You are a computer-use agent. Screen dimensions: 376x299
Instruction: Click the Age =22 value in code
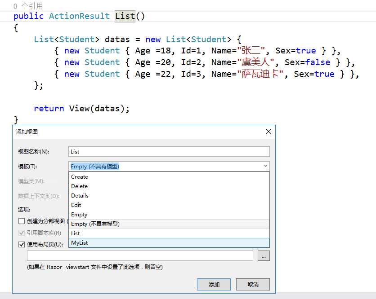pos(153,74)
